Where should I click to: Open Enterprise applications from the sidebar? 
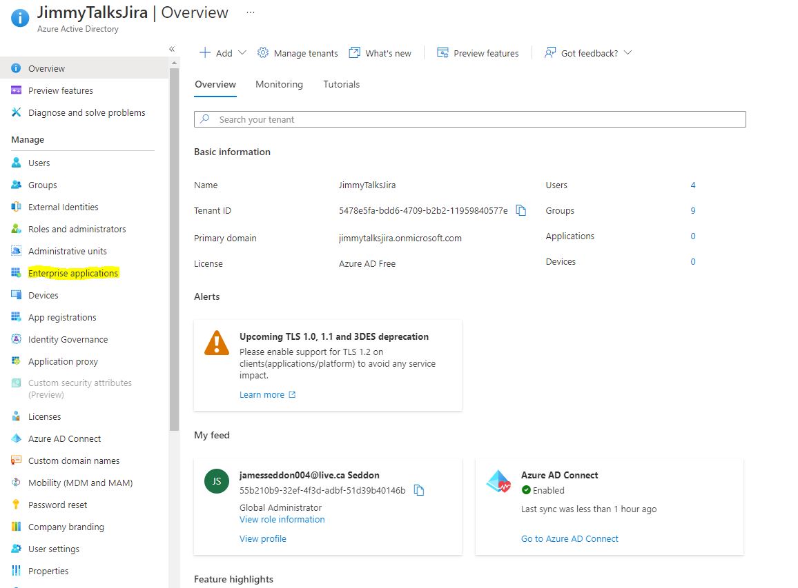73,274
